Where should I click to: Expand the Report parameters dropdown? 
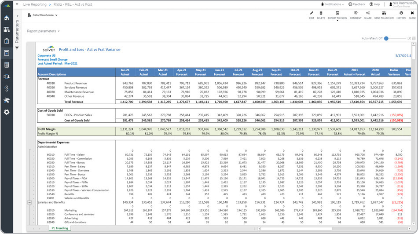pos(43,31)
